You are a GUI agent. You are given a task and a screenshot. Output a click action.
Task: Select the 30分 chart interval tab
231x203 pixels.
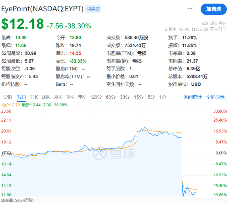tap(125, 97)
